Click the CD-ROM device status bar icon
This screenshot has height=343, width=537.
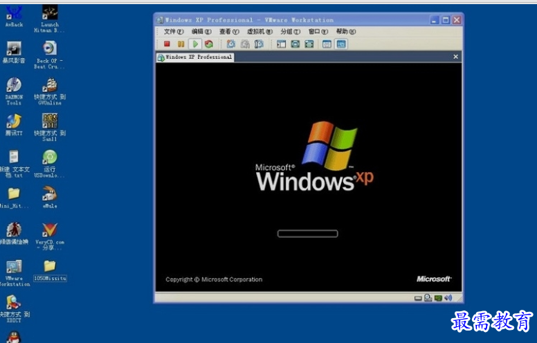(x=428, y=298)
